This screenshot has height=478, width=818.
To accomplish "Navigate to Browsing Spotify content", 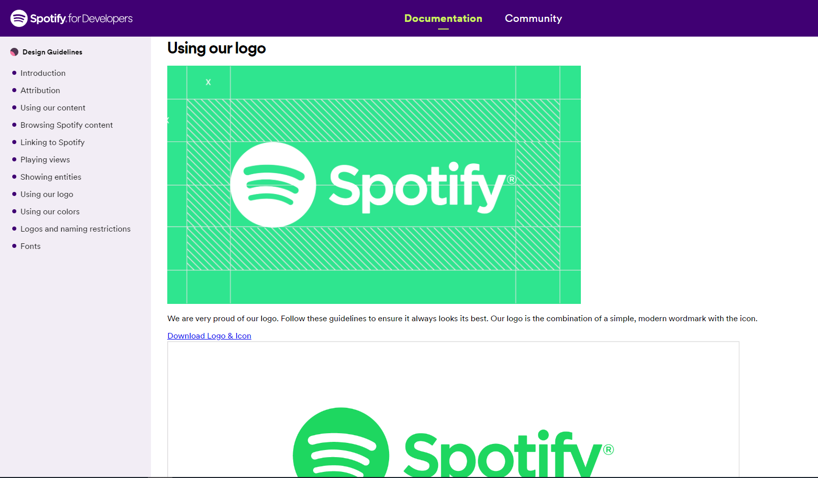I will click(x=67, y=125).
